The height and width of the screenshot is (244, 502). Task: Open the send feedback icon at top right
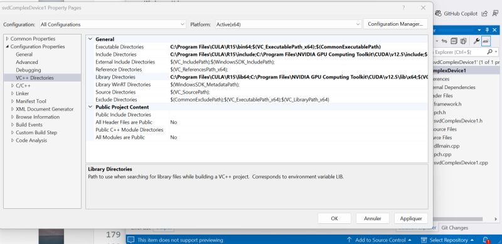(x=495, y=13)
